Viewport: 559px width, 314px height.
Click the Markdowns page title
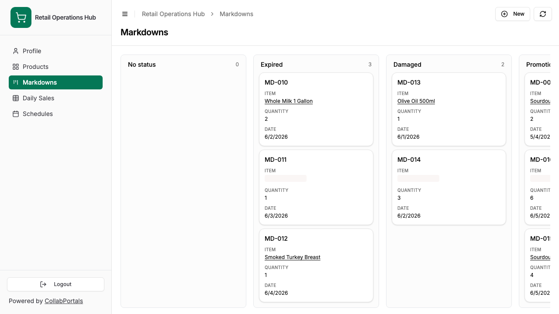tap(145, 32)
